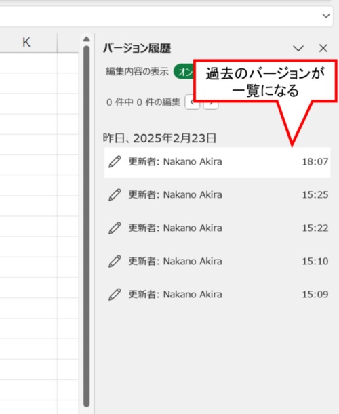The width and height of the screenshot is (339, 414).
Task: Expand the formula bar with the chevron
Action: (x=326, y=16)
